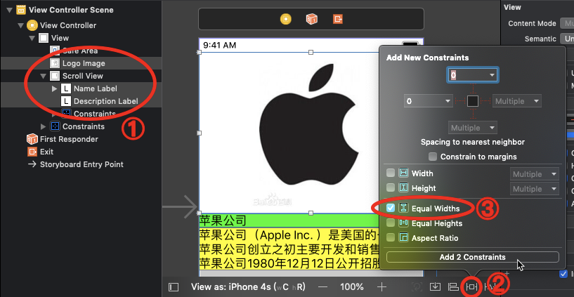Click the Add 2 Constraints button

coord(473,257)
